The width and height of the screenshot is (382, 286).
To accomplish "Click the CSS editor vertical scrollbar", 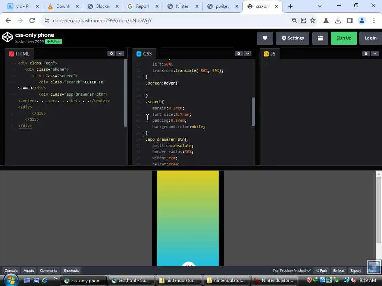I will pyautogui.click(x=253, y=112).
